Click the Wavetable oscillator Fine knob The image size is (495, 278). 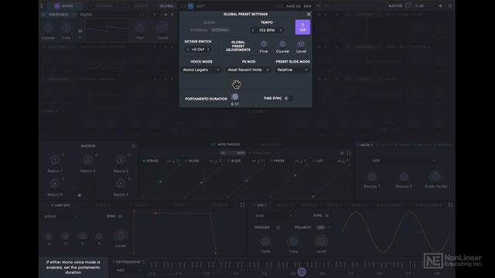pos(67,29)
